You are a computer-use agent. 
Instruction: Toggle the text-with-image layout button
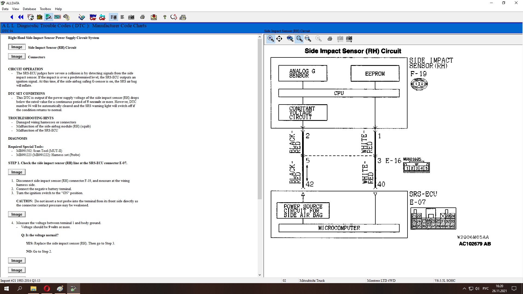coord(113,17)
